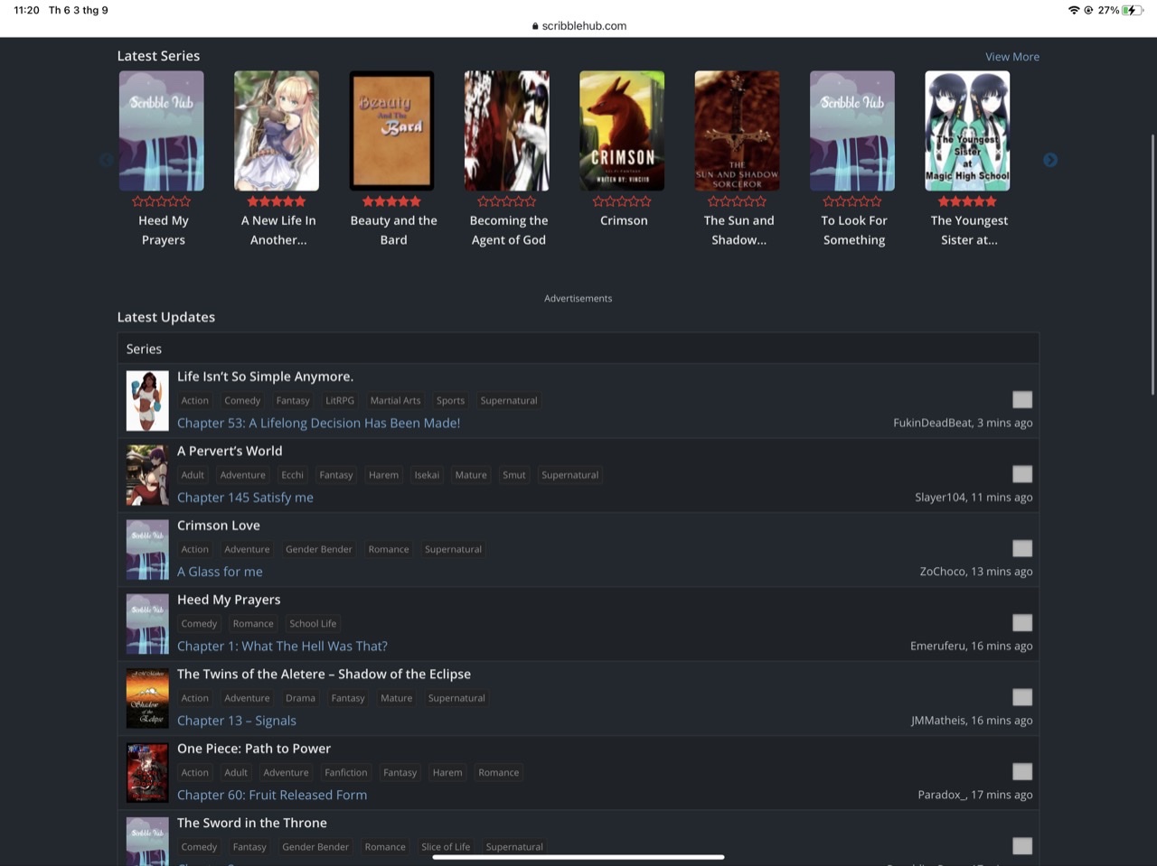
Task: Open author FukinDeadBeat's profile
Action: (x=932, y=424)
